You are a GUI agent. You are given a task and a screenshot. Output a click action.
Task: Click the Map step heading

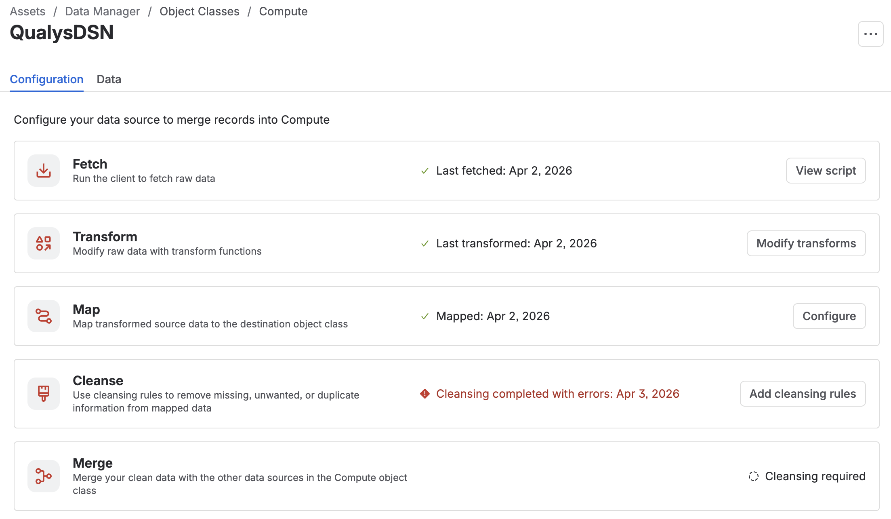(x=86, y=309)
